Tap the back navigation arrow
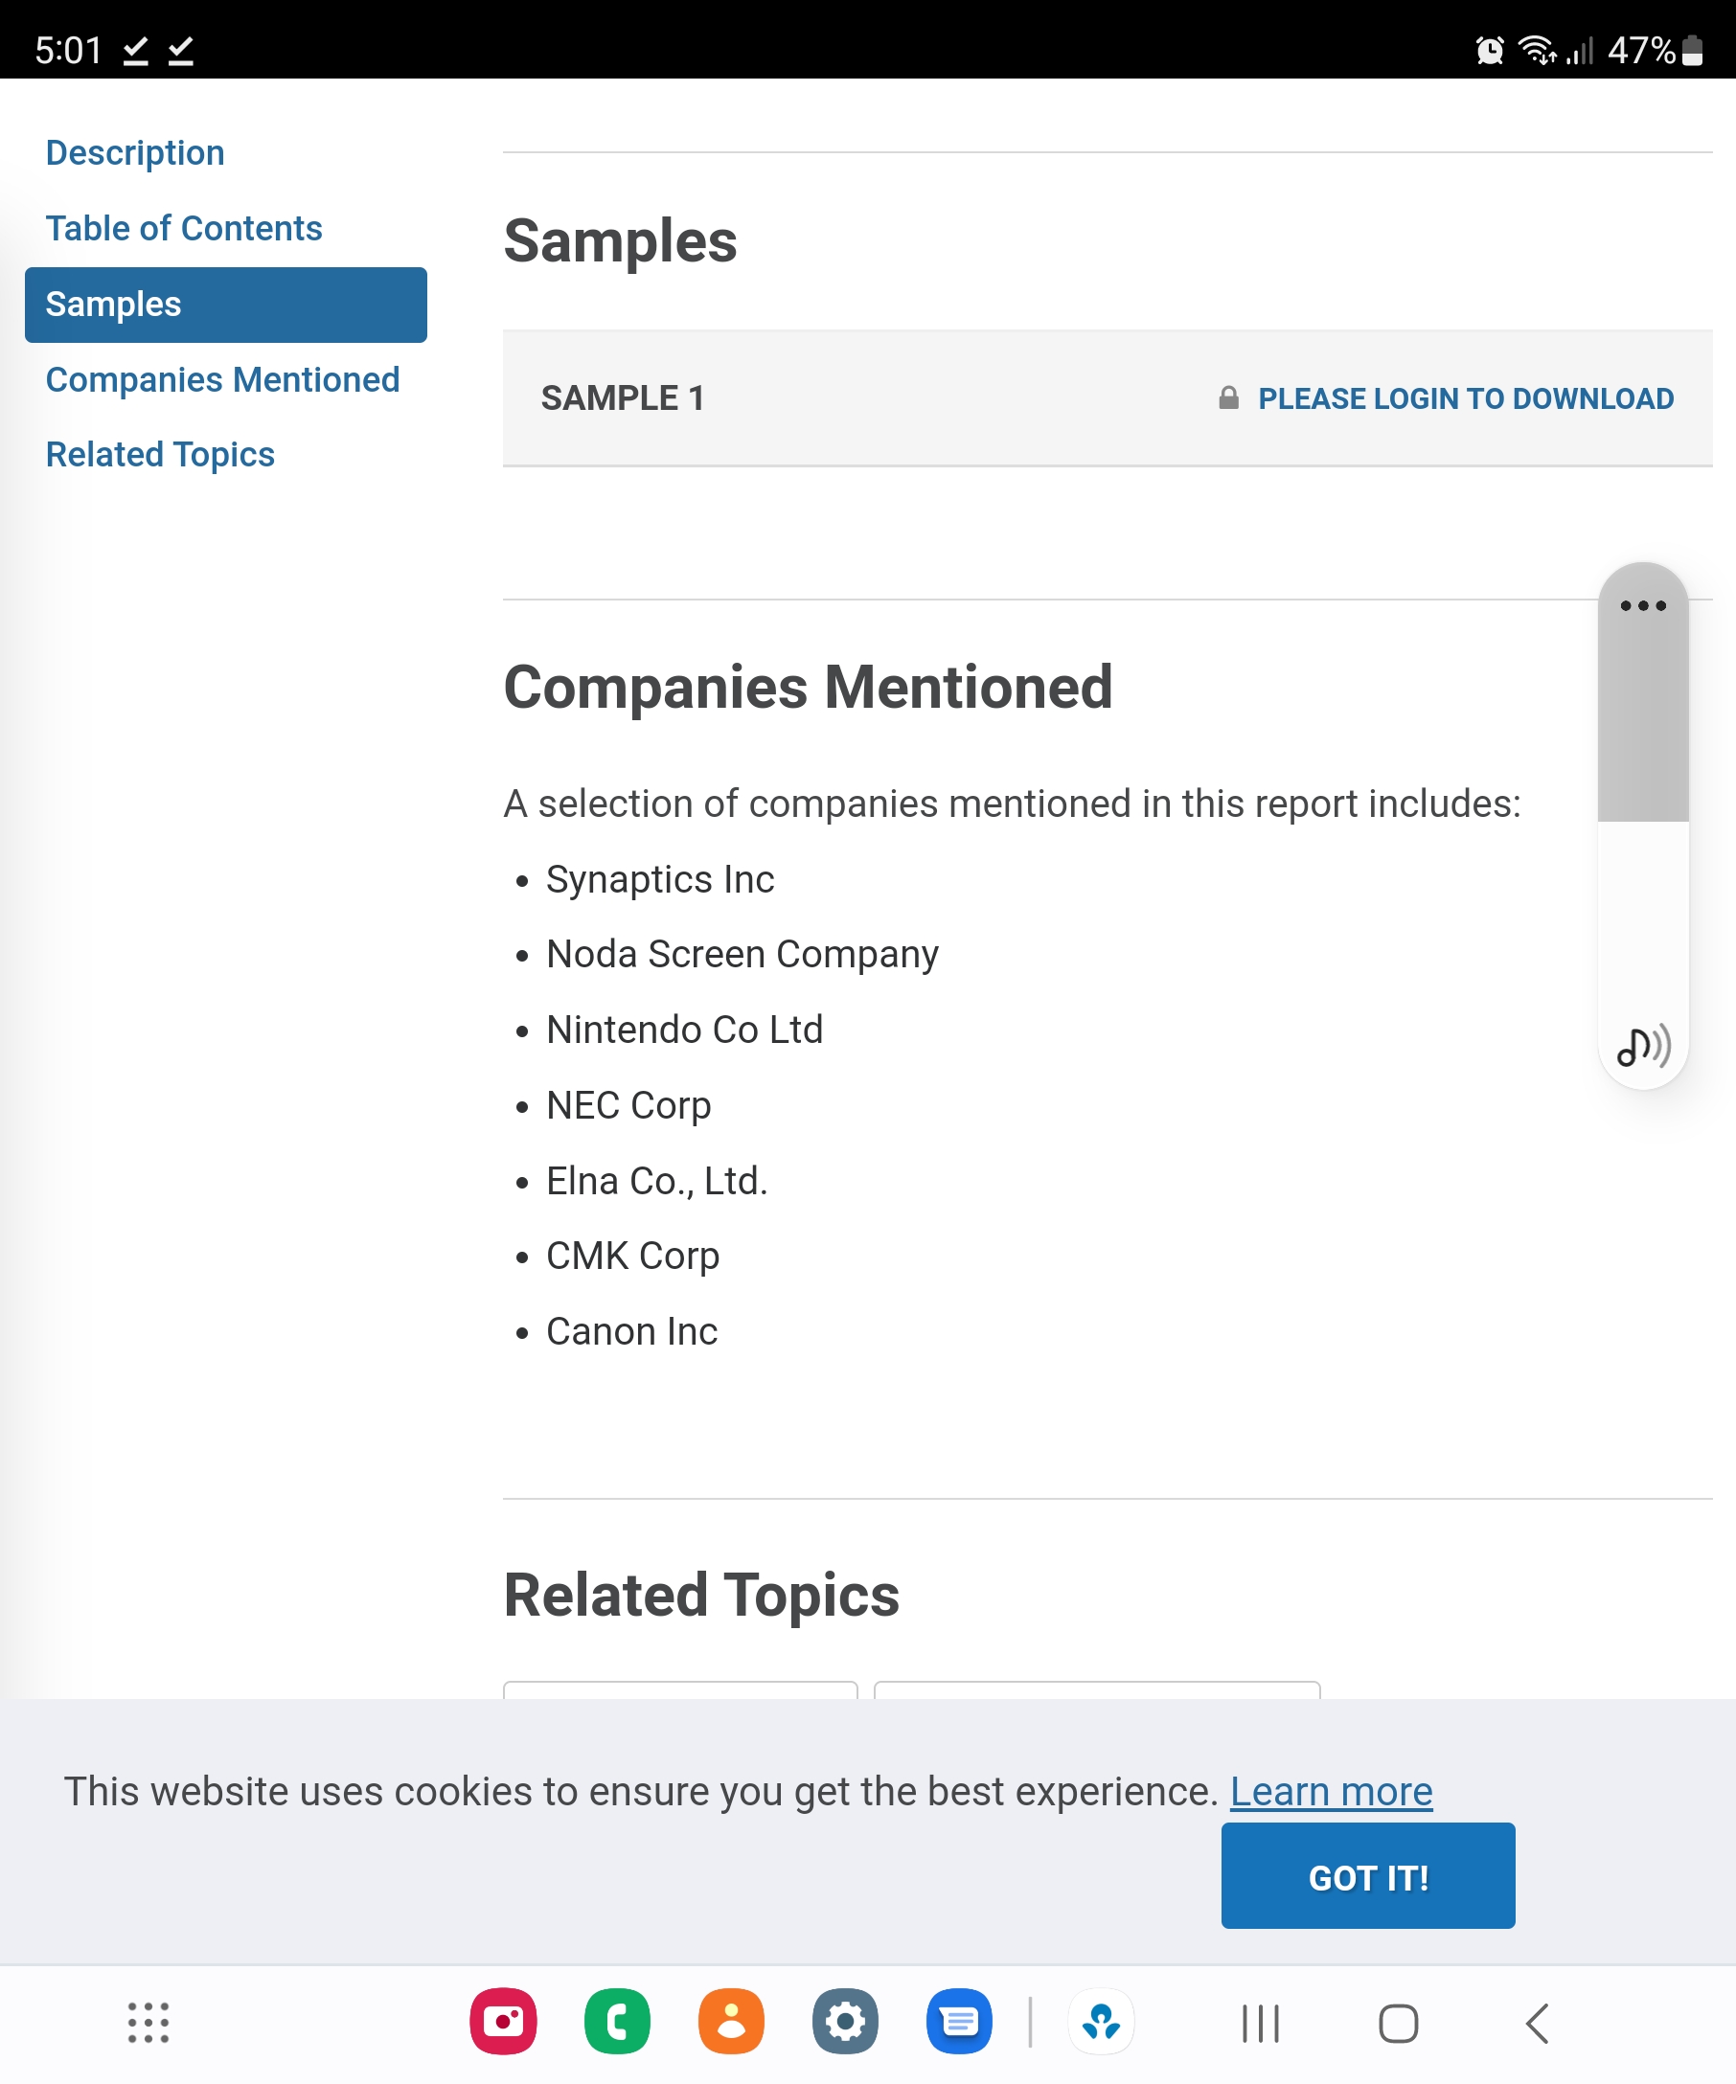This screenshot has height=2084, width=1736. (1538, 2024)
